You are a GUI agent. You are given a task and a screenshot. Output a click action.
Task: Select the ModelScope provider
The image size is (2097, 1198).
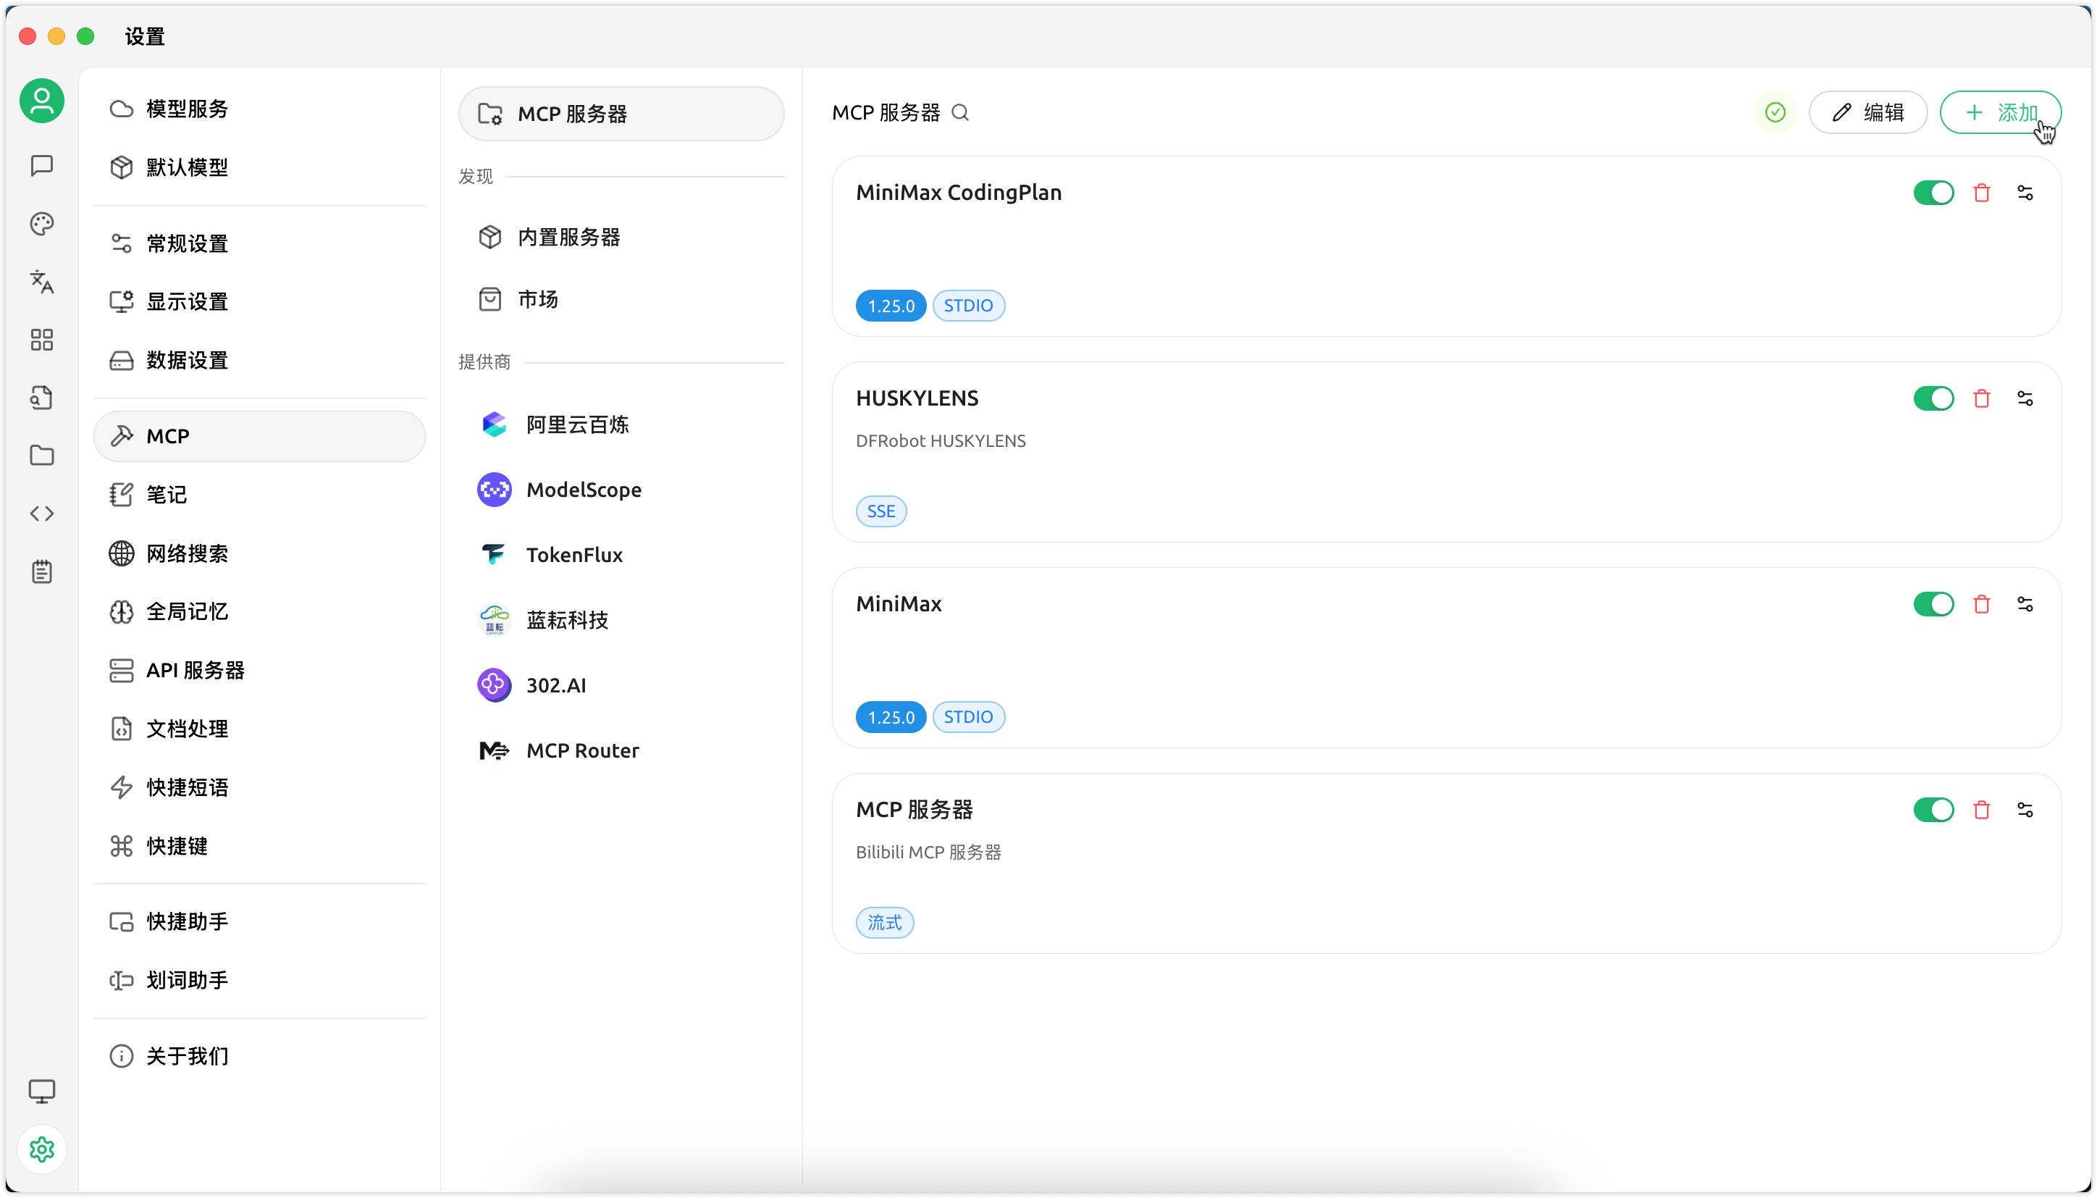pos(583,490)
